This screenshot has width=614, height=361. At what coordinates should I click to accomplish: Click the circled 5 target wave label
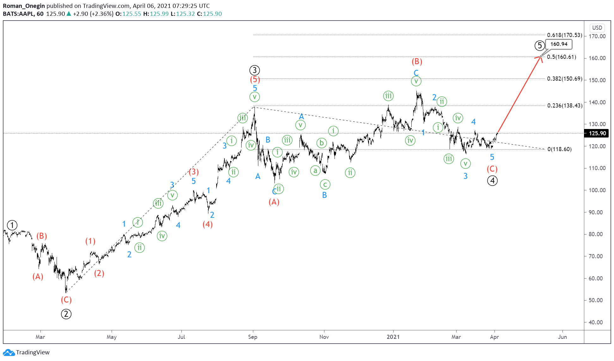point(539,46)
